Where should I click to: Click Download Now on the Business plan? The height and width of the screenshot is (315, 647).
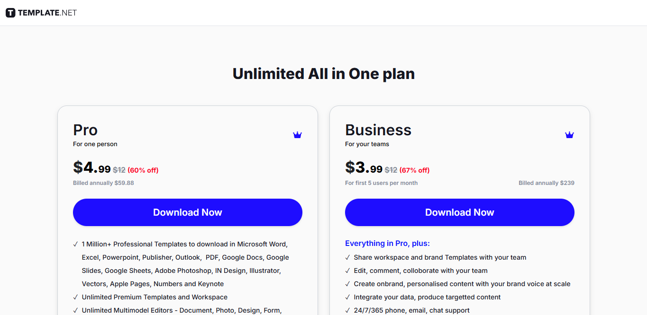tap(460, 212)
